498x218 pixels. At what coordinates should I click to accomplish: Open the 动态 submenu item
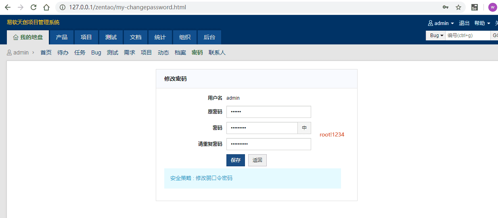[163, 52]
